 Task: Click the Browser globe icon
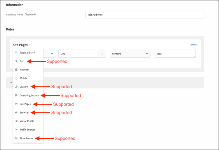coord(16,112)
